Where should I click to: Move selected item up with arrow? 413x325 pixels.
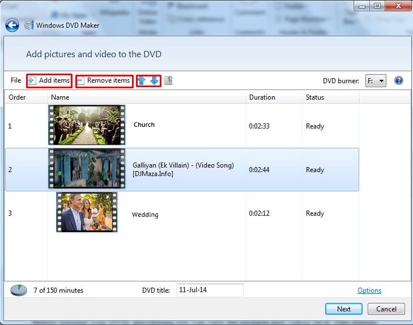point(142,81)
